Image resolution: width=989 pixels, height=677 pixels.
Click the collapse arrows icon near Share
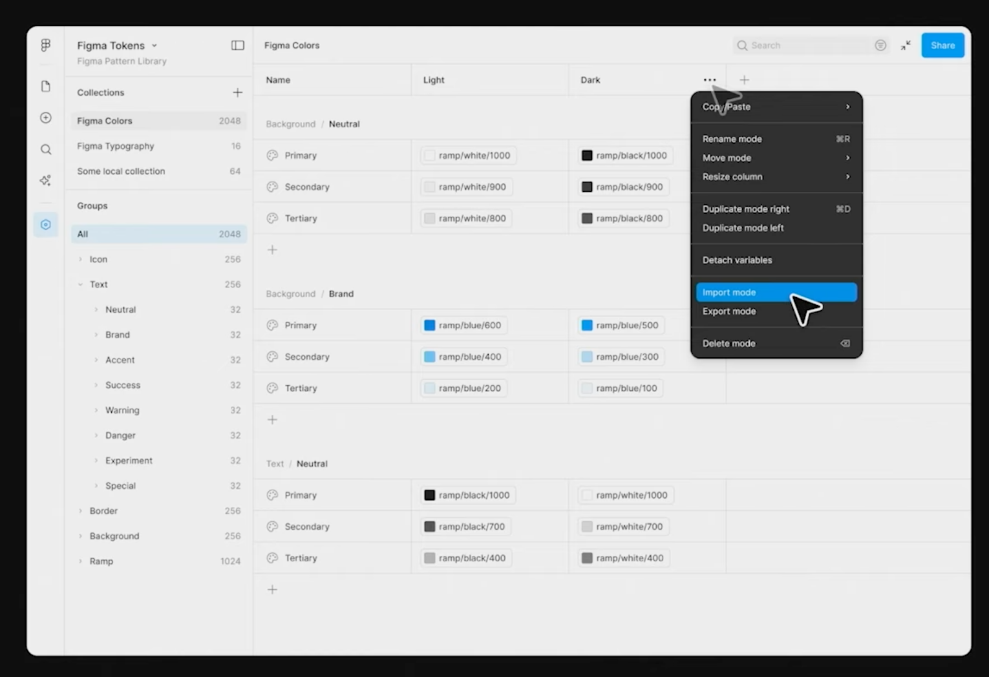906,45
